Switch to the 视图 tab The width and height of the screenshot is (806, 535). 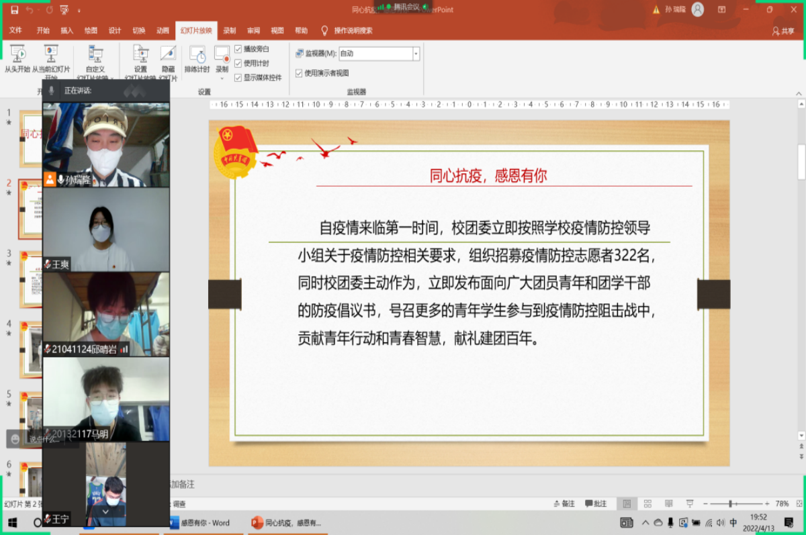pyautogui.click(x=277, y=30)
